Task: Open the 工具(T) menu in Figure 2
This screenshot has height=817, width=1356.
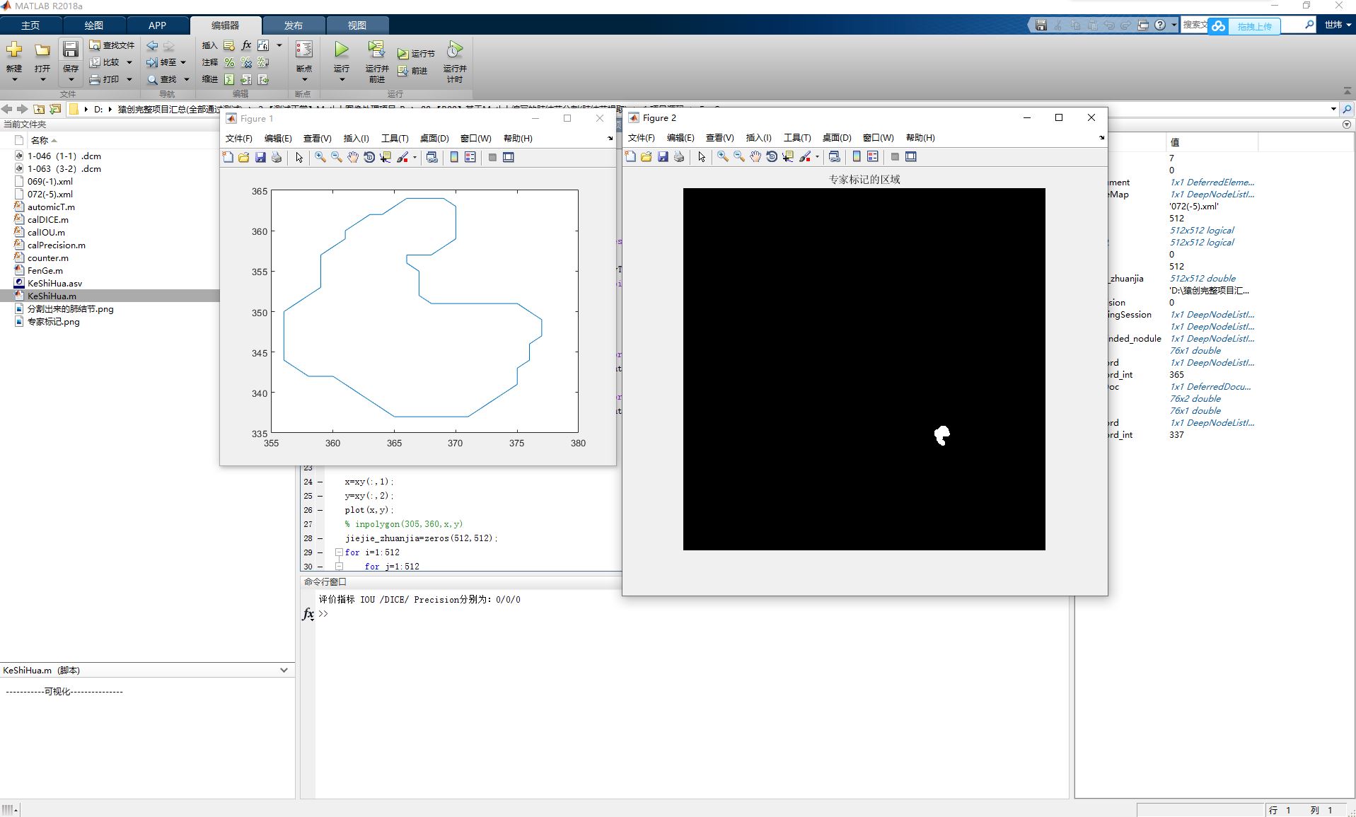Action: 797,137
